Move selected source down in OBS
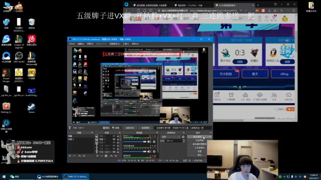The height and width of the screenshot is (180, 321). tap(116, 156)
